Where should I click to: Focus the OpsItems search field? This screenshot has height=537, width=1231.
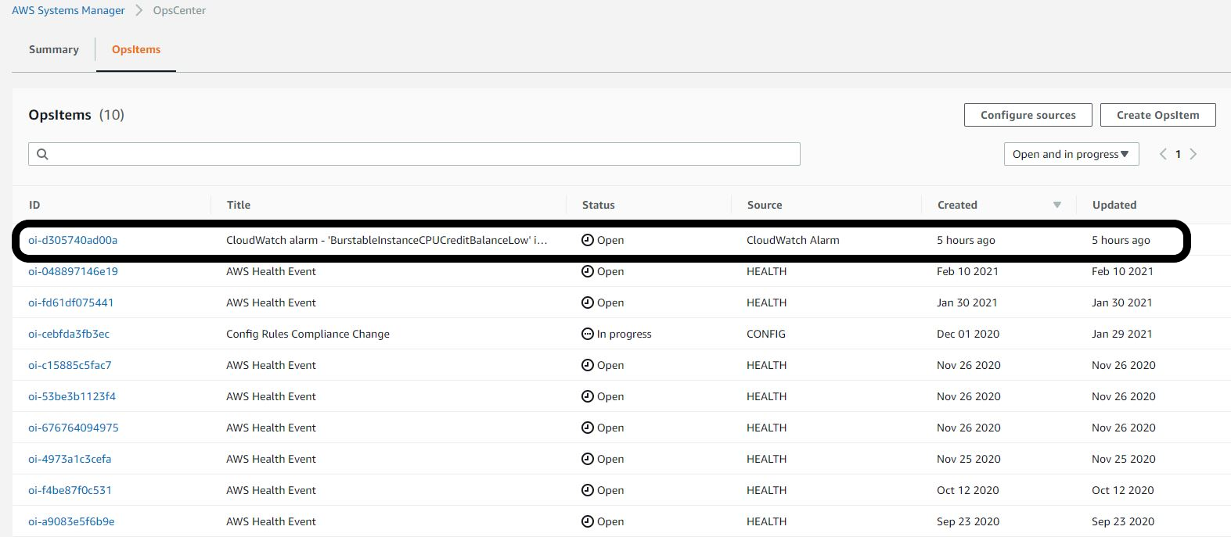pos(423,154)
